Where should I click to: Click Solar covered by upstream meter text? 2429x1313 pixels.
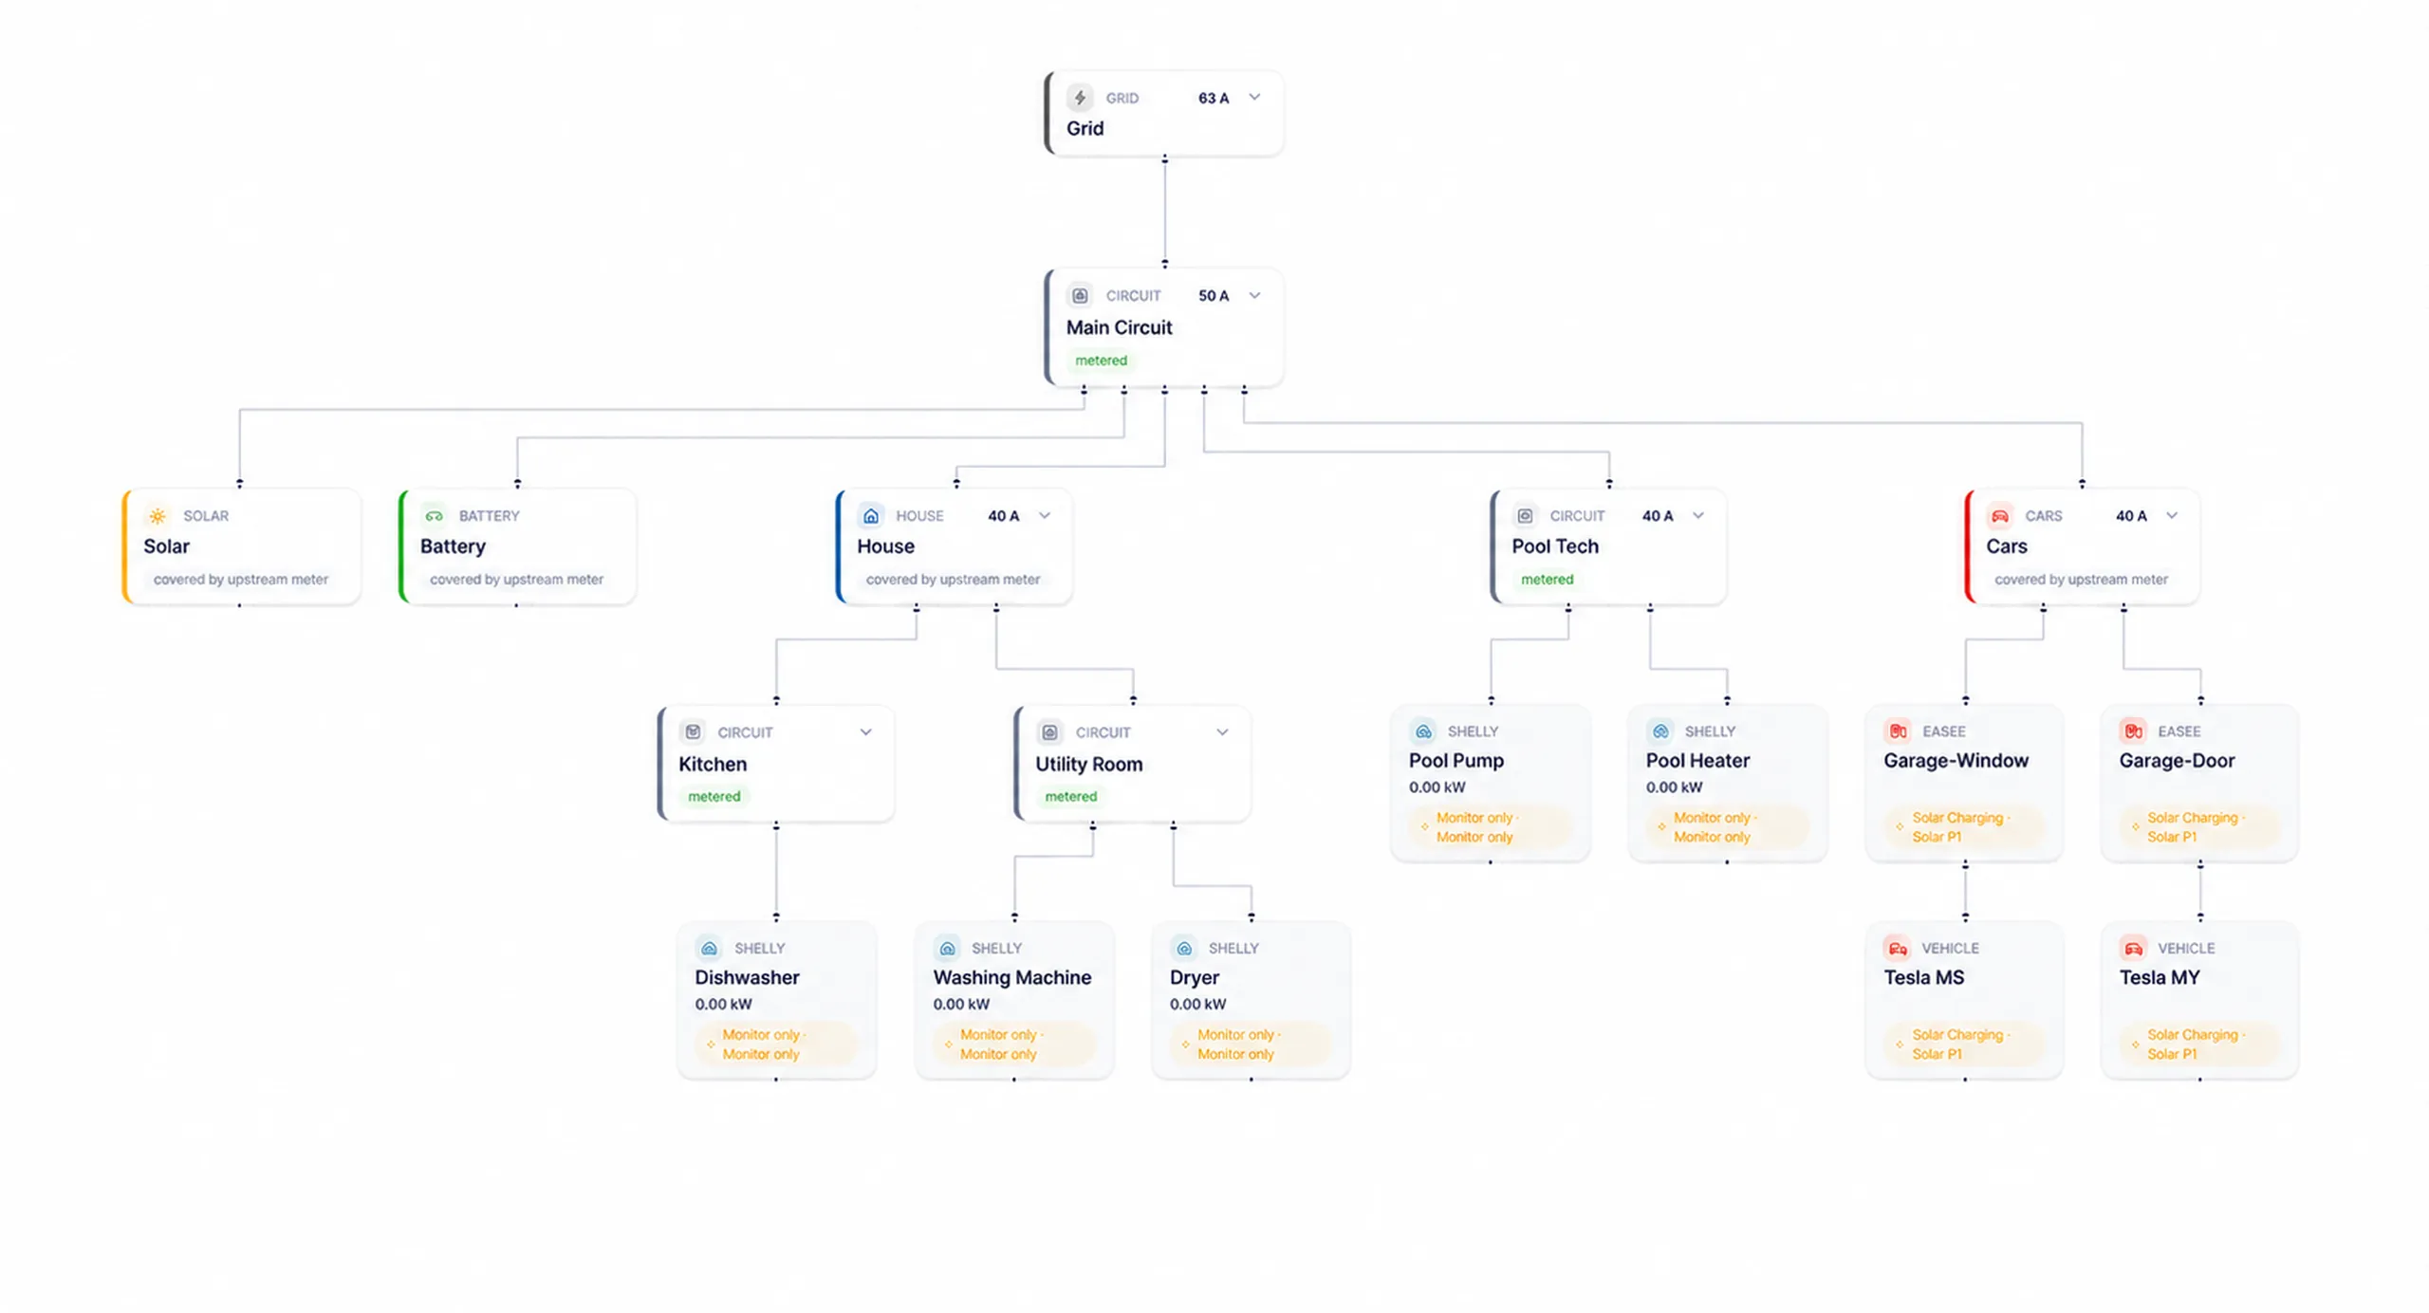click(240, 579)
